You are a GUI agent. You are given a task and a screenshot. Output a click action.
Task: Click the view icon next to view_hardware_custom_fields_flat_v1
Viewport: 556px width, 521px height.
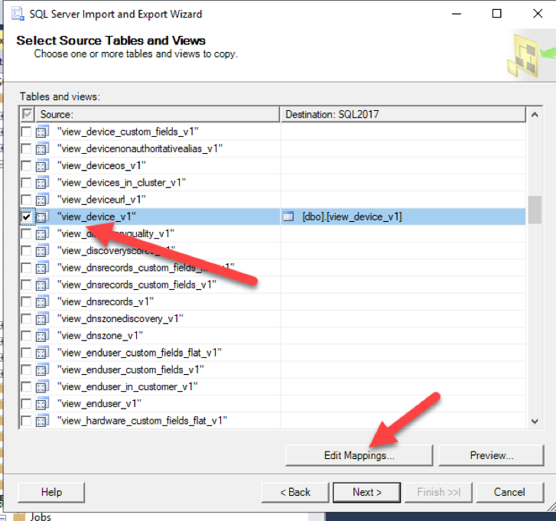pyautogui.click(x=43, y=420)
